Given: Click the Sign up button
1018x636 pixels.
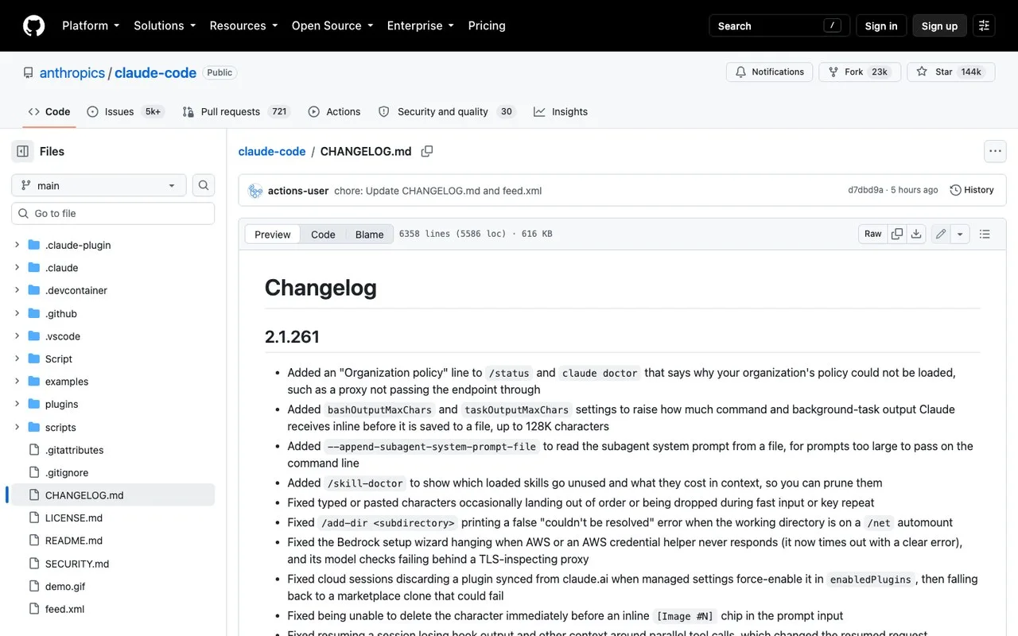Looking at the screenshot, I should coord(939,25).
